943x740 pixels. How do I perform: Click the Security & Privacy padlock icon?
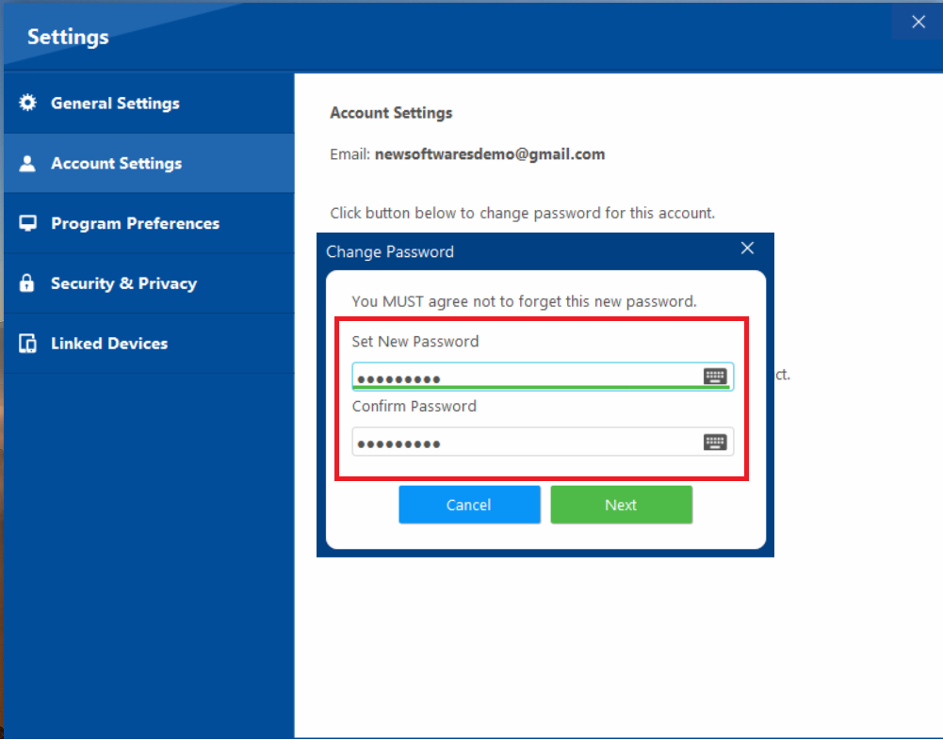coord(27,282)
